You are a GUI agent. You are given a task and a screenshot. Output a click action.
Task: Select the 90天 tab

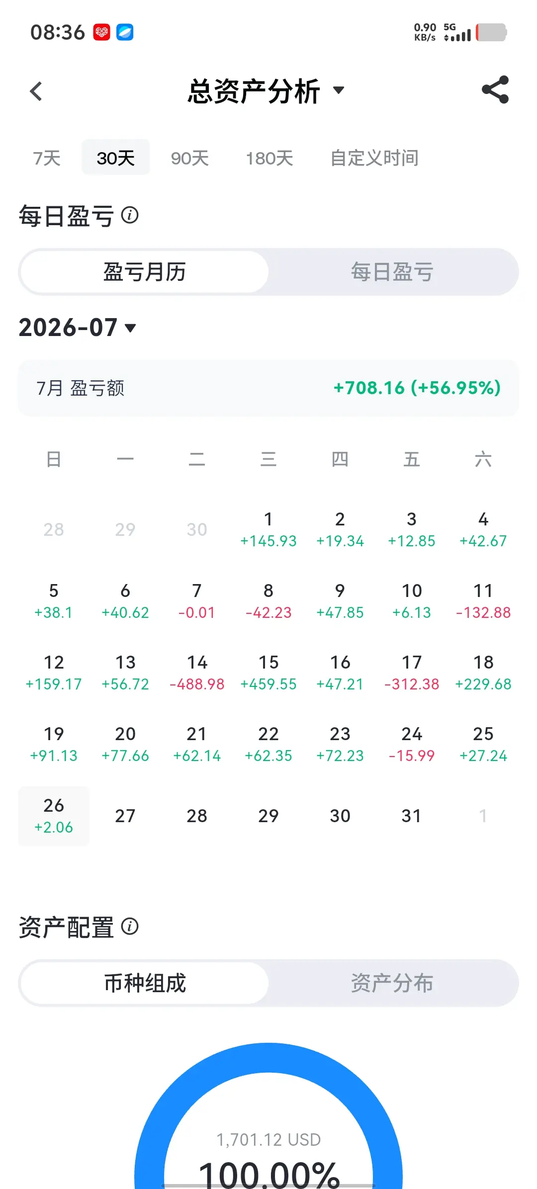click(189, 158)
